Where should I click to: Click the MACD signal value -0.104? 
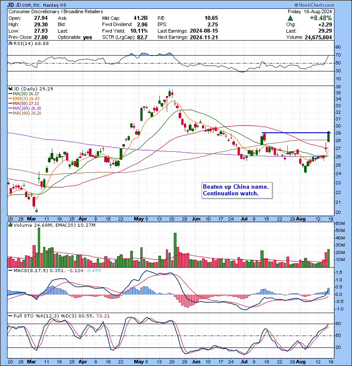point(75,271)
